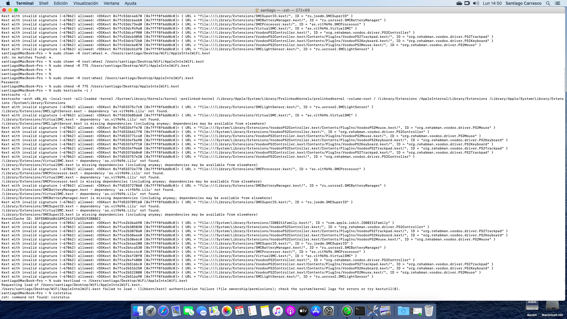Open Launchpad from the Dock
This screenshot has height=319, width=567.
(x=151, y=311)
